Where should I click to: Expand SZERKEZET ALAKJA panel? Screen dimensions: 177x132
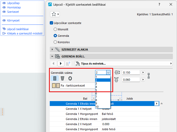pos(52,50)
